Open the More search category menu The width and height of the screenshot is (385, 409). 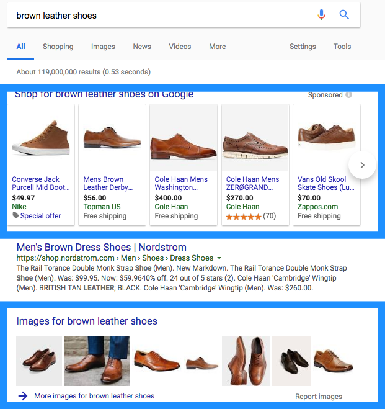click(x=217, y=47)
